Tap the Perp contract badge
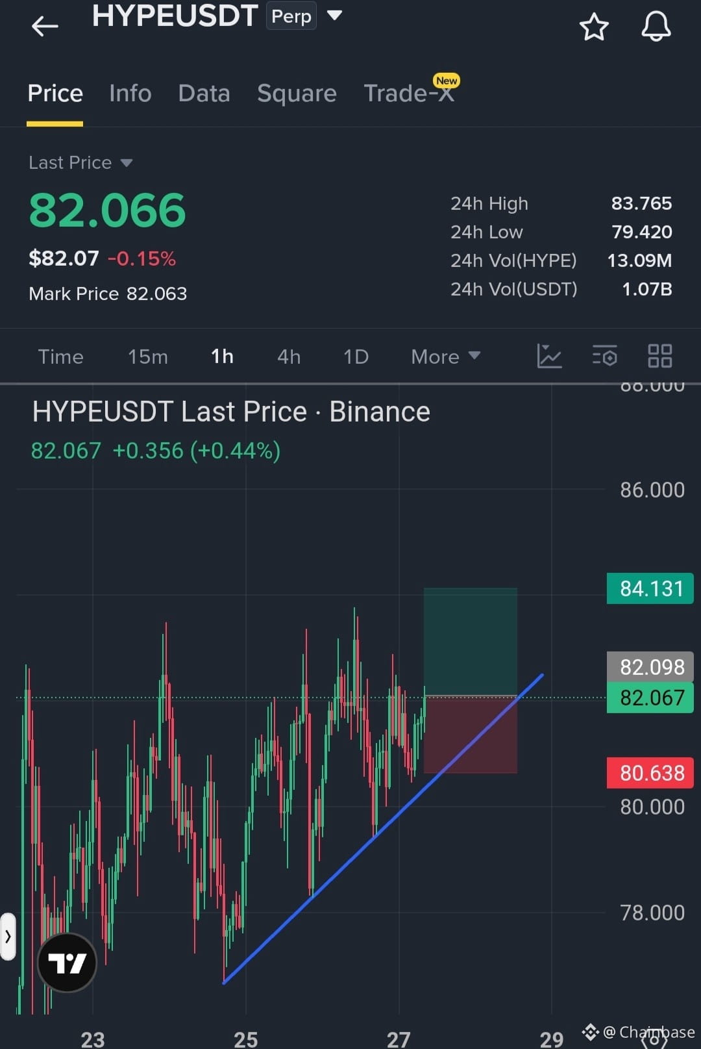701x1049 pixels. pos(291,16)
